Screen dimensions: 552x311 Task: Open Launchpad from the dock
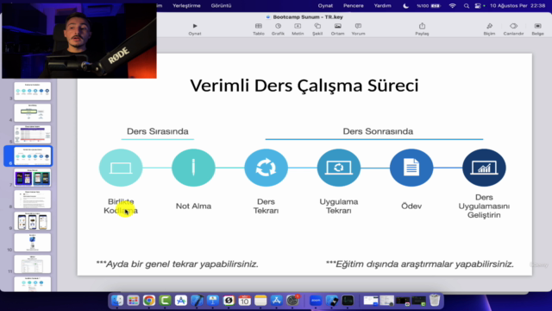coord(133,301)
